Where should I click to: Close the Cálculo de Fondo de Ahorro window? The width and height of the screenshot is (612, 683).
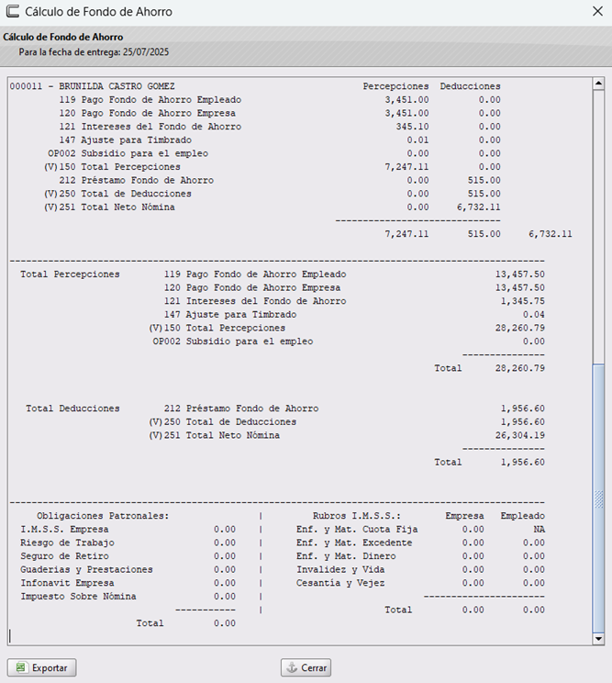tap(597, 11)
